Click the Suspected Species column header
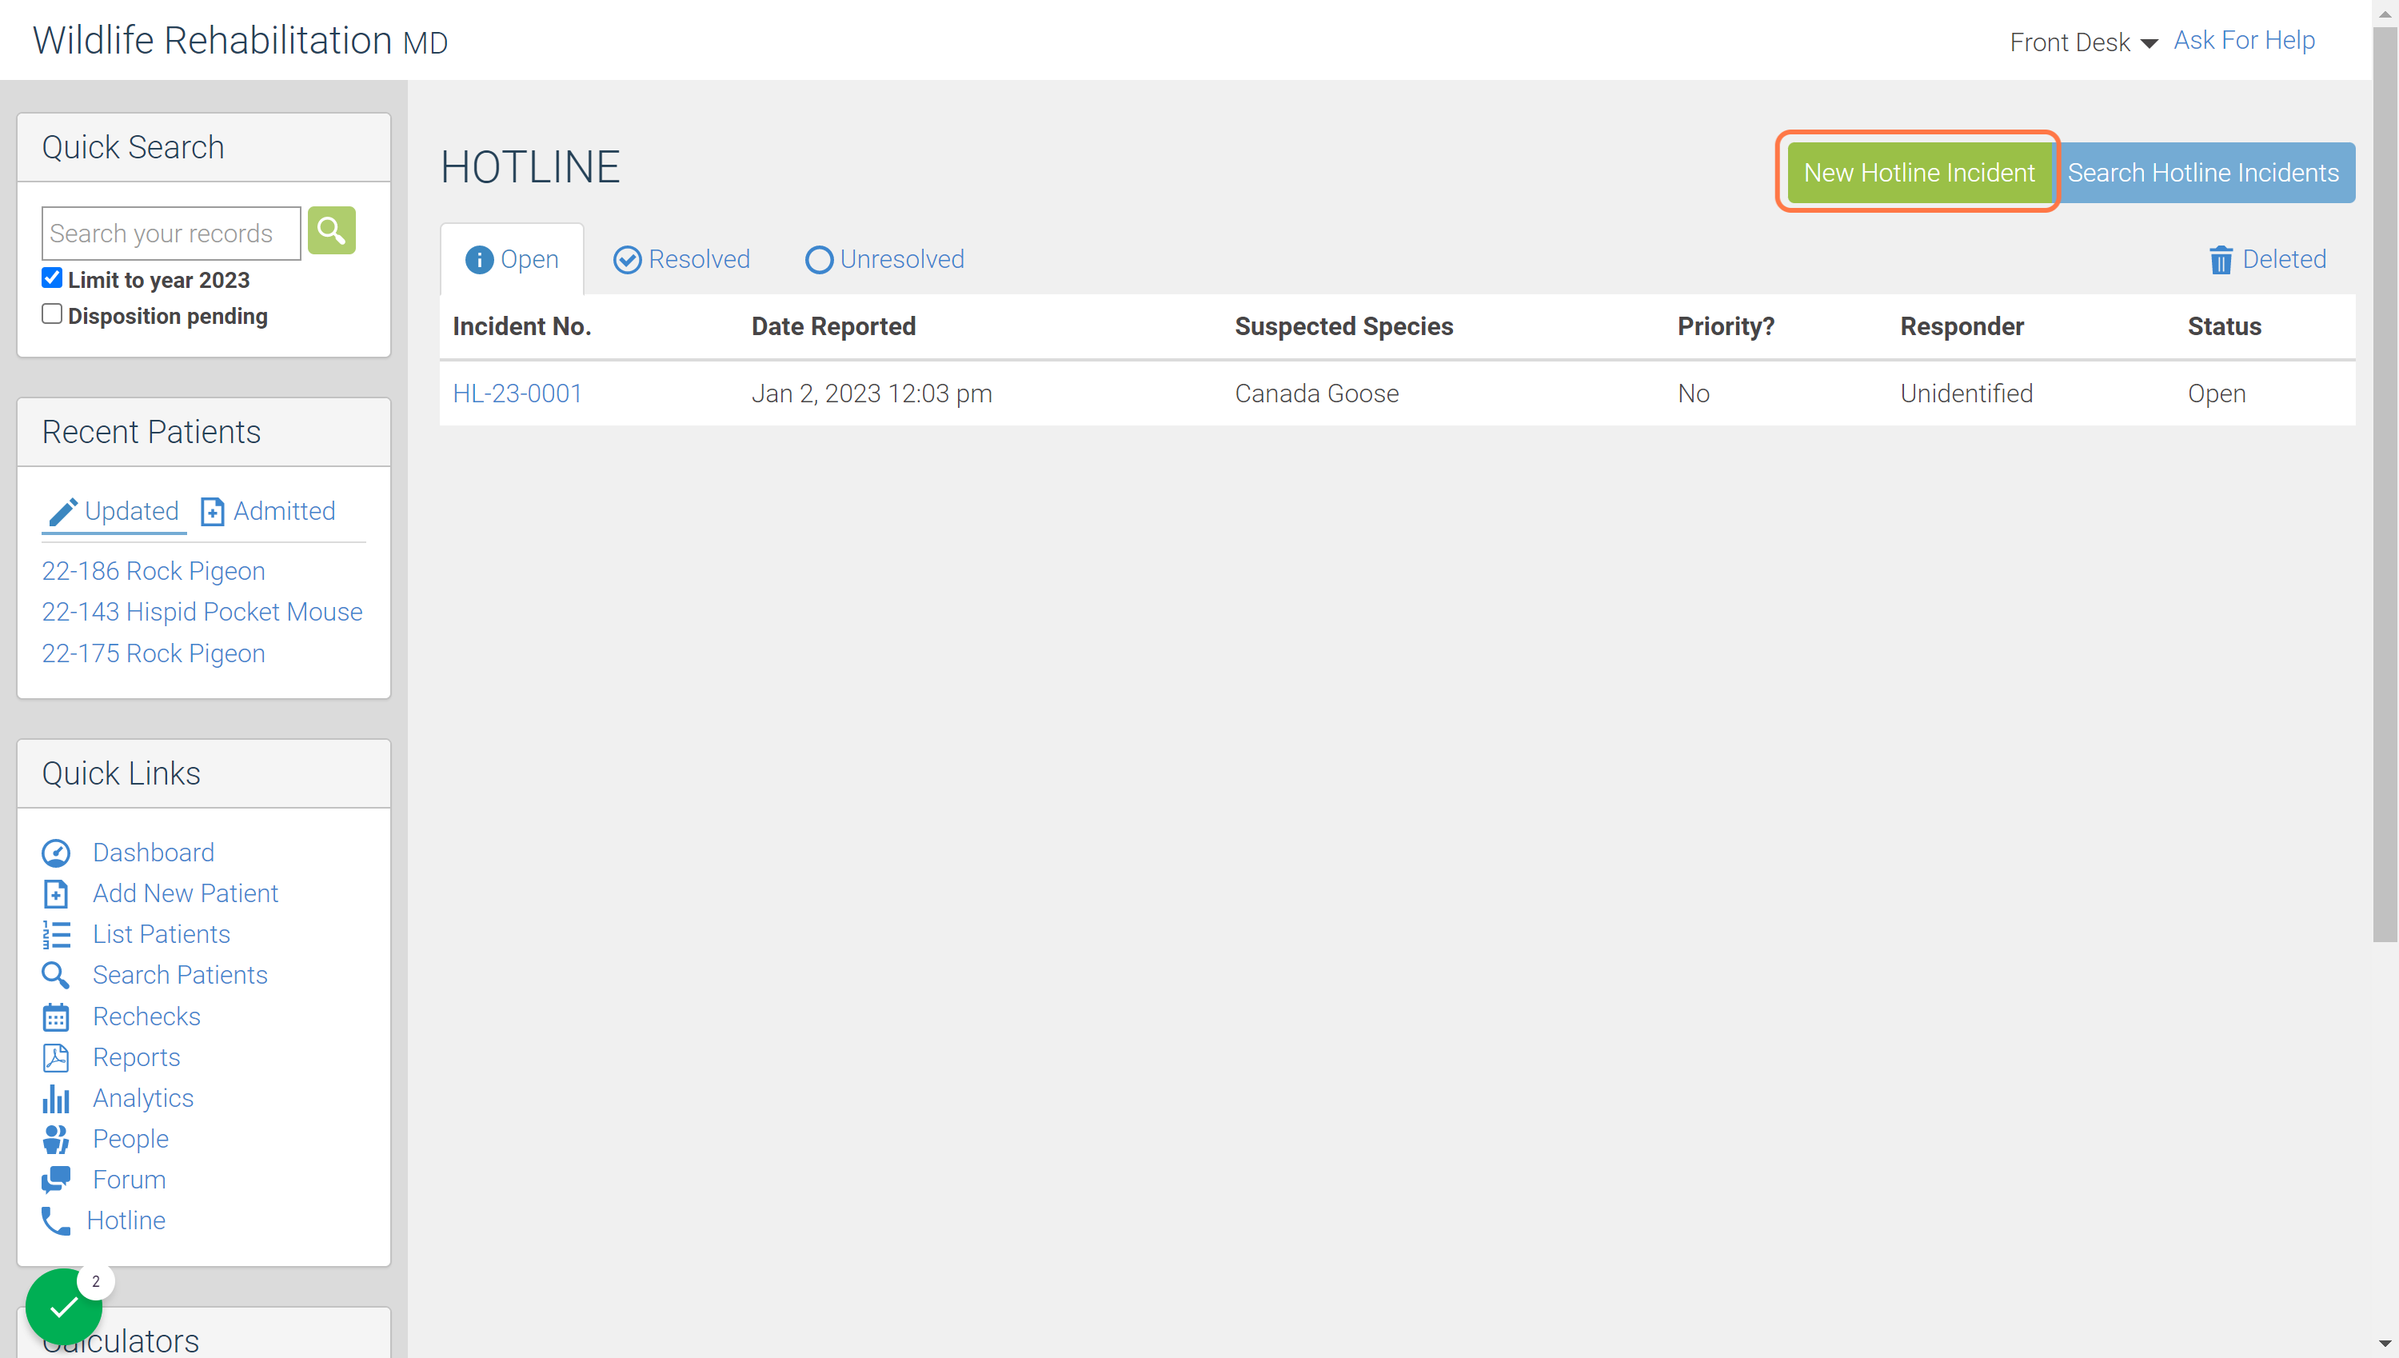The image size is (2399, 1358). (1343, 326)
